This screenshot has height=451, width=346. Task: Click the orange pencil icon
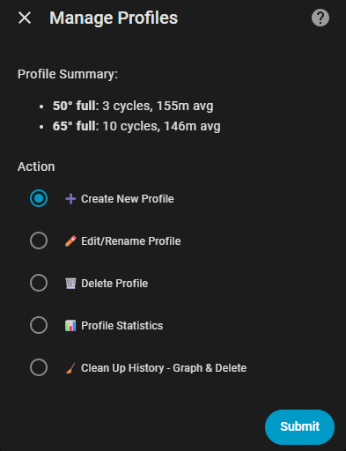pos(70,241)
